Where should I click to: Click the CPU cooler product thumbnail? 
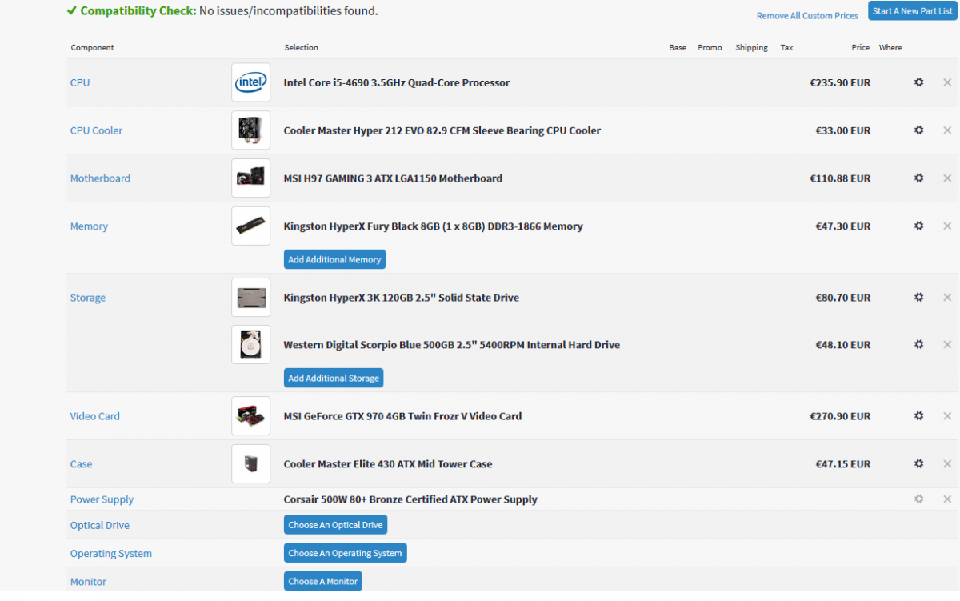point(251,130)
